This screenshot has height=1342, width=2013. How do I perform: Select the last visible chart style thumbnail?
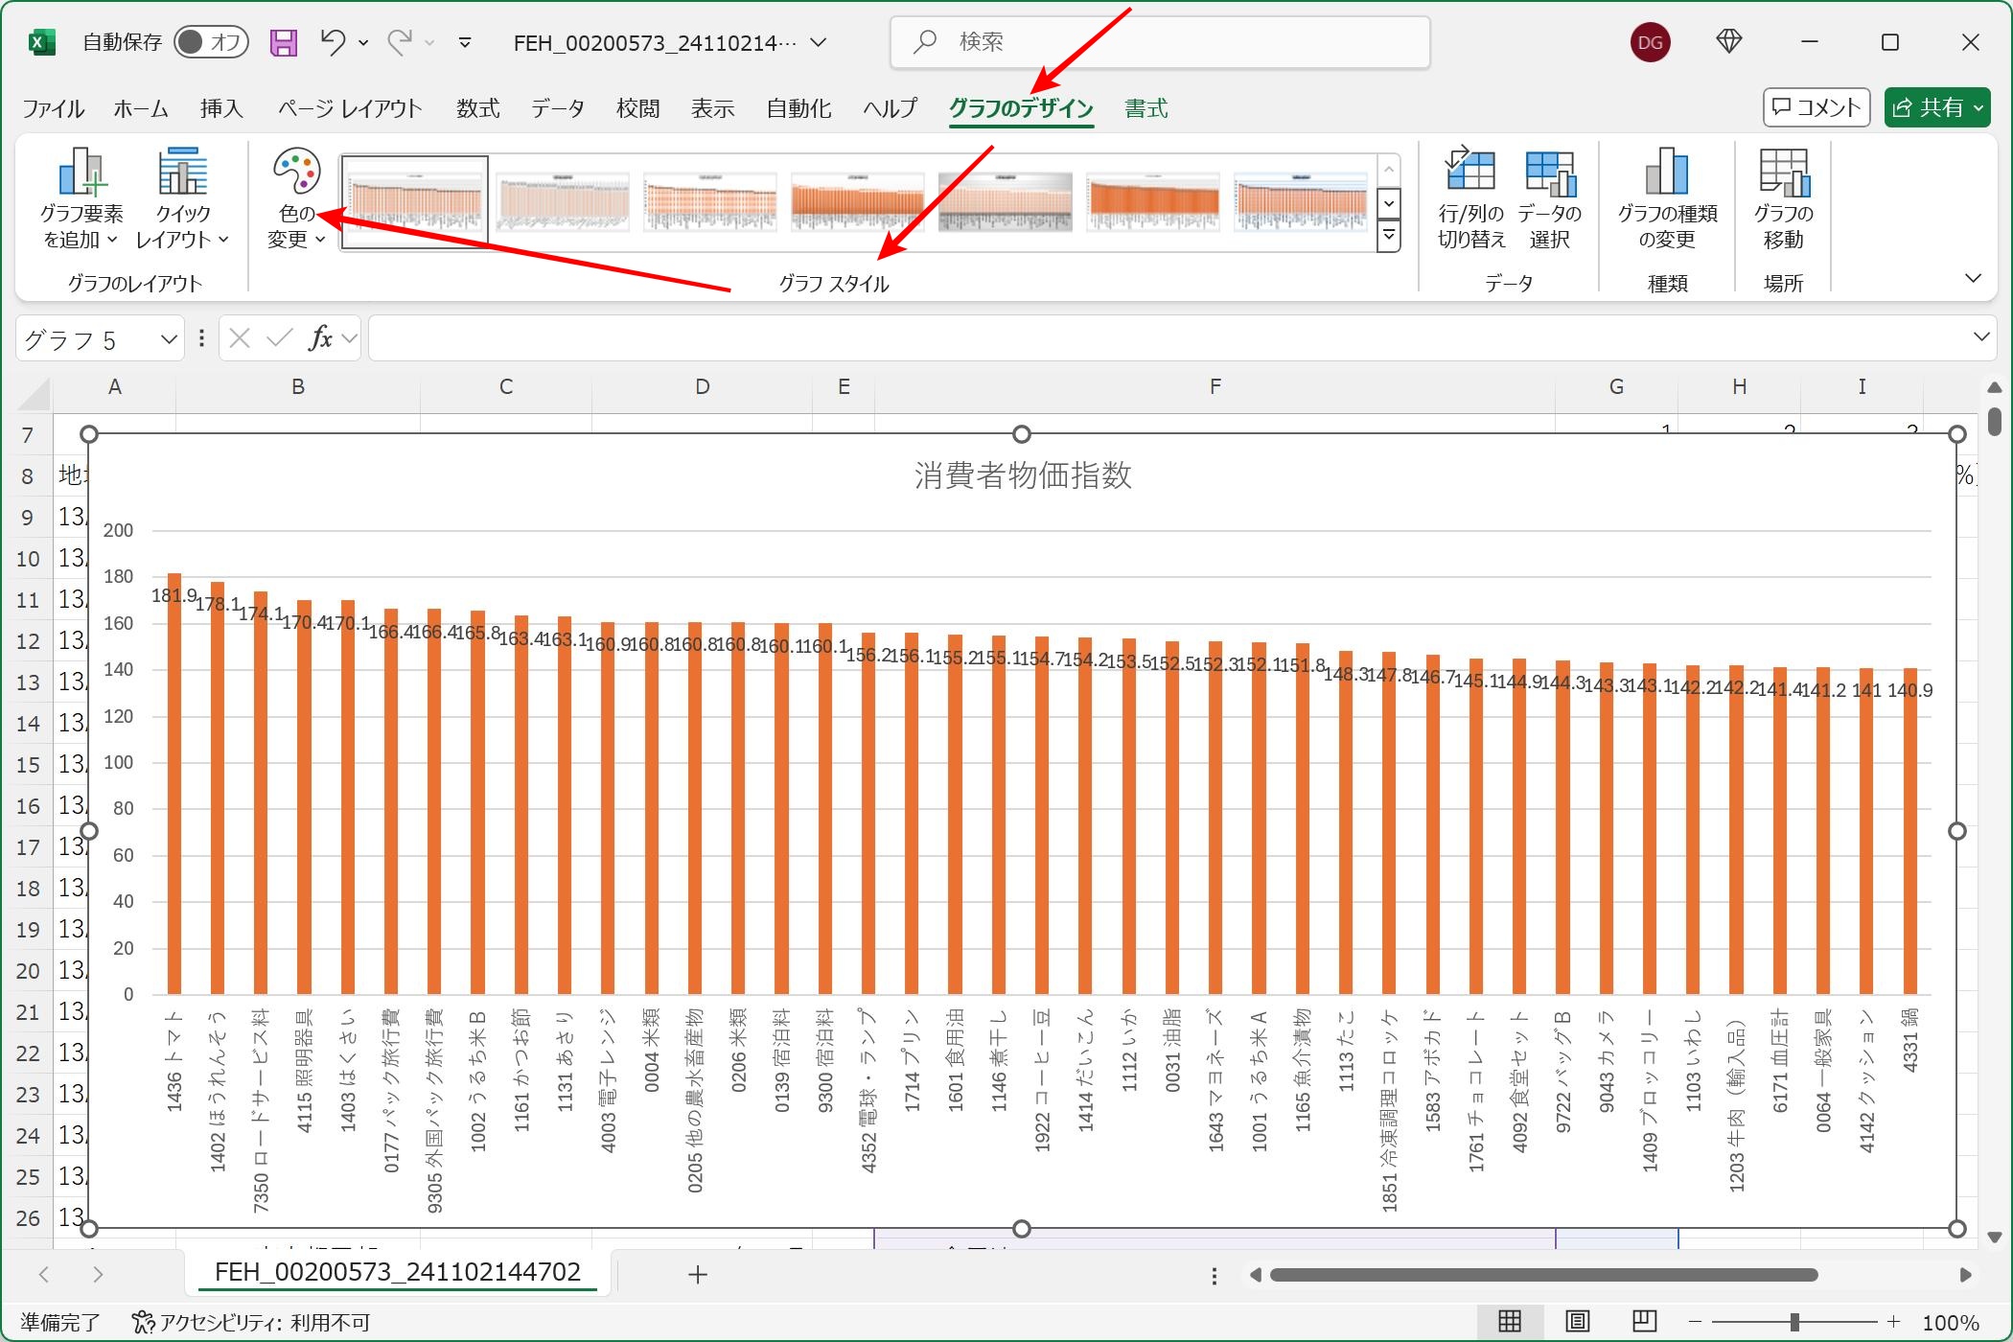click(x=1301, y=202)
